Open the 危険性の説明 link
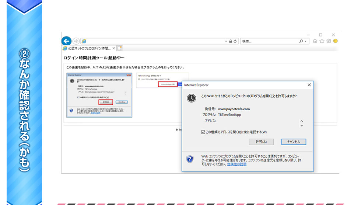The width and height of the screenshot is (361, 205). point(237,164)
